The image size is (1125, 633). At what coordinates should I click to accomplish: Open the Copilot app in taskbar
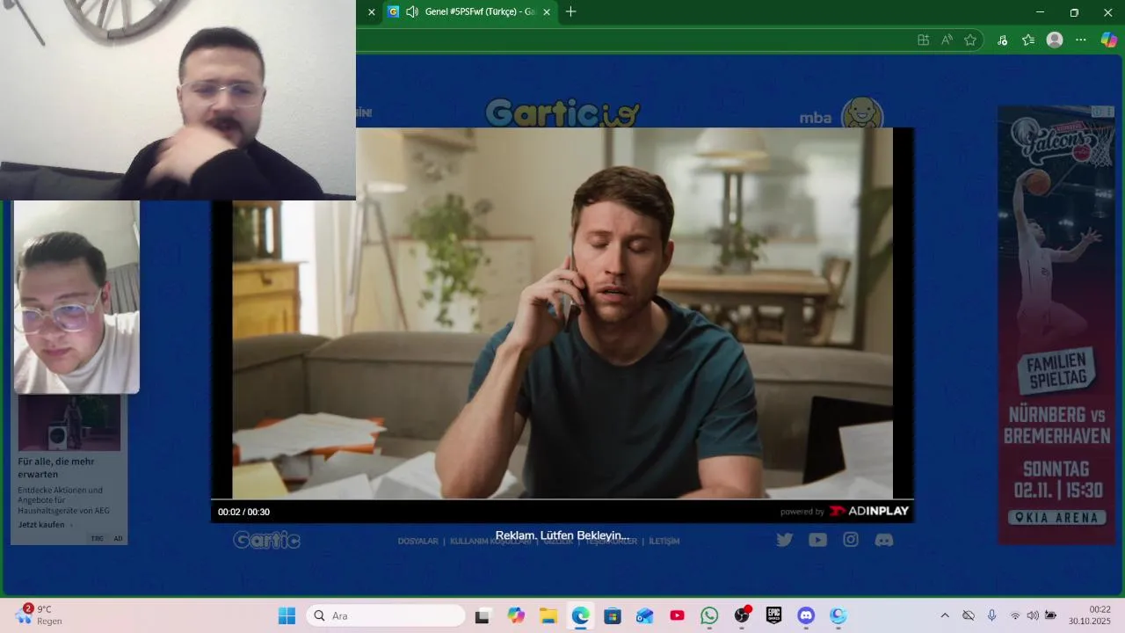(x=516, y=615)
